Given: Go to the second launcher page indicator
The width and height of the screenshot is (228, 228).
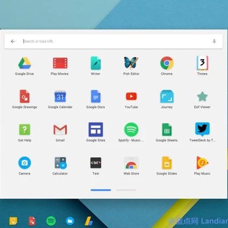Looking at the screenshot, I should point(126,190).
